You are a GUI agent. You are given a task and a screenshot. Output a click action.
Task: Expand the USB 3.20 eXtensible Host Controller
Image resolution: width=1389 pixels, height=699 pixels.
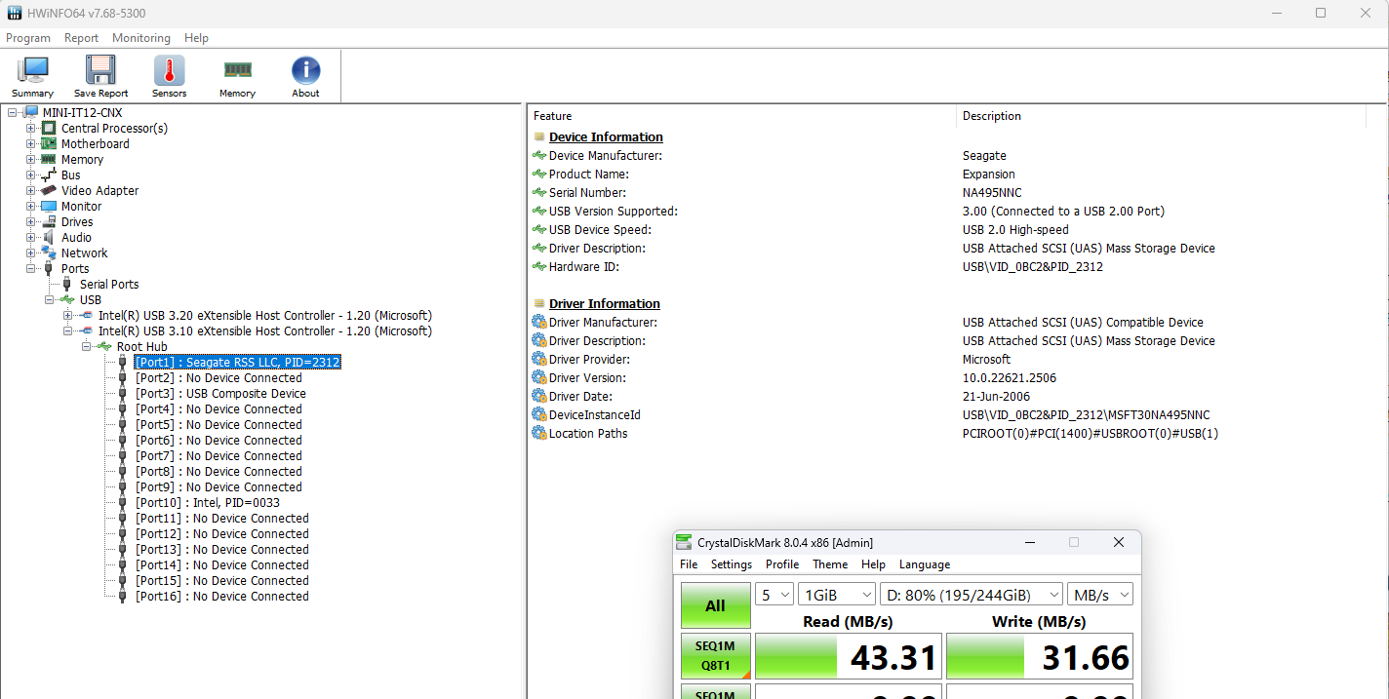tap(68, 315)
